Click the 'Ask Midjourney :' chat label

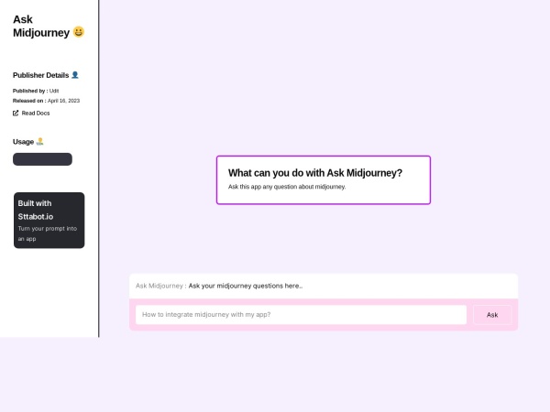tap(161, 286)
